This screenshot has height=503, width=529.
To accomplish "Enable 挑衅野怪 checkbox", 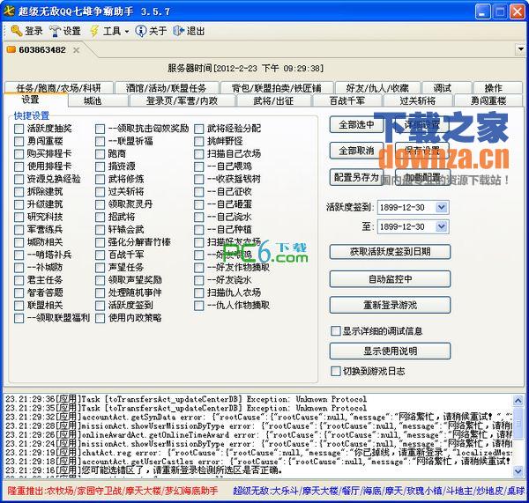I will [199, 141].
